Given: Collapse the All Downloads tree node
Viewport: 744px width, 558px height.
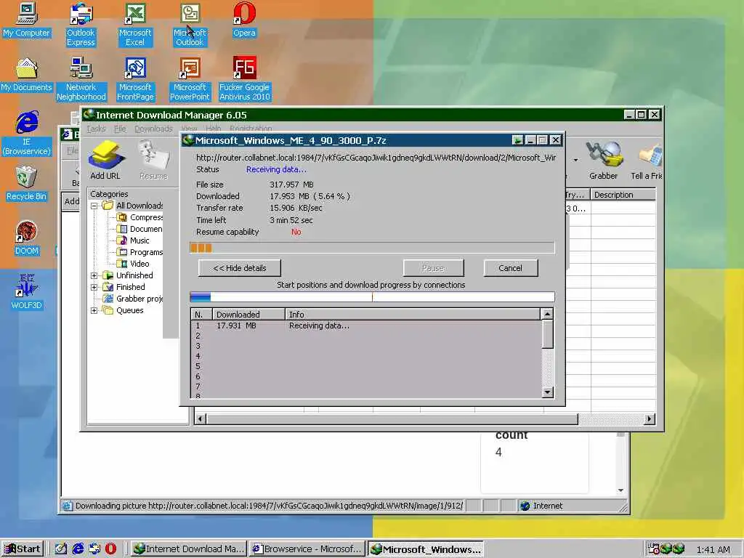Looking at the screenshot, I should (x=94, y=206).
